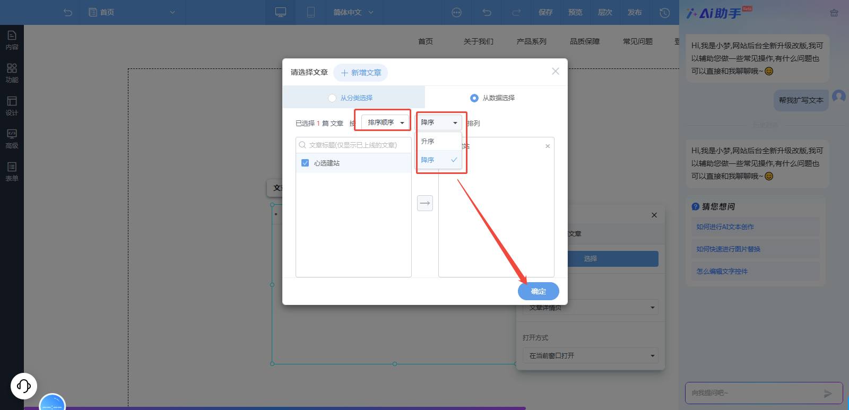This screenshot has width=849, height=410.
Task: Open the history clock icon
Action: click(664, 13)
